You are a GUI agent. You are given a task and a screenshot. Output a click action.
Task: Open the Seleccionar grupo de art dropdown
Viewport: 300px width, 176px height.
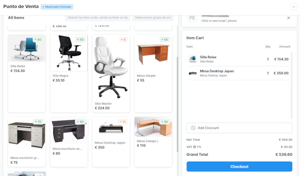(153, 18)
